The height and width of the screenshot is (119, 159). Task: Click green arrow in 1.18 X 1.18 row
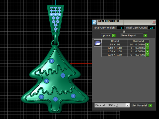(x=147, y=48)
